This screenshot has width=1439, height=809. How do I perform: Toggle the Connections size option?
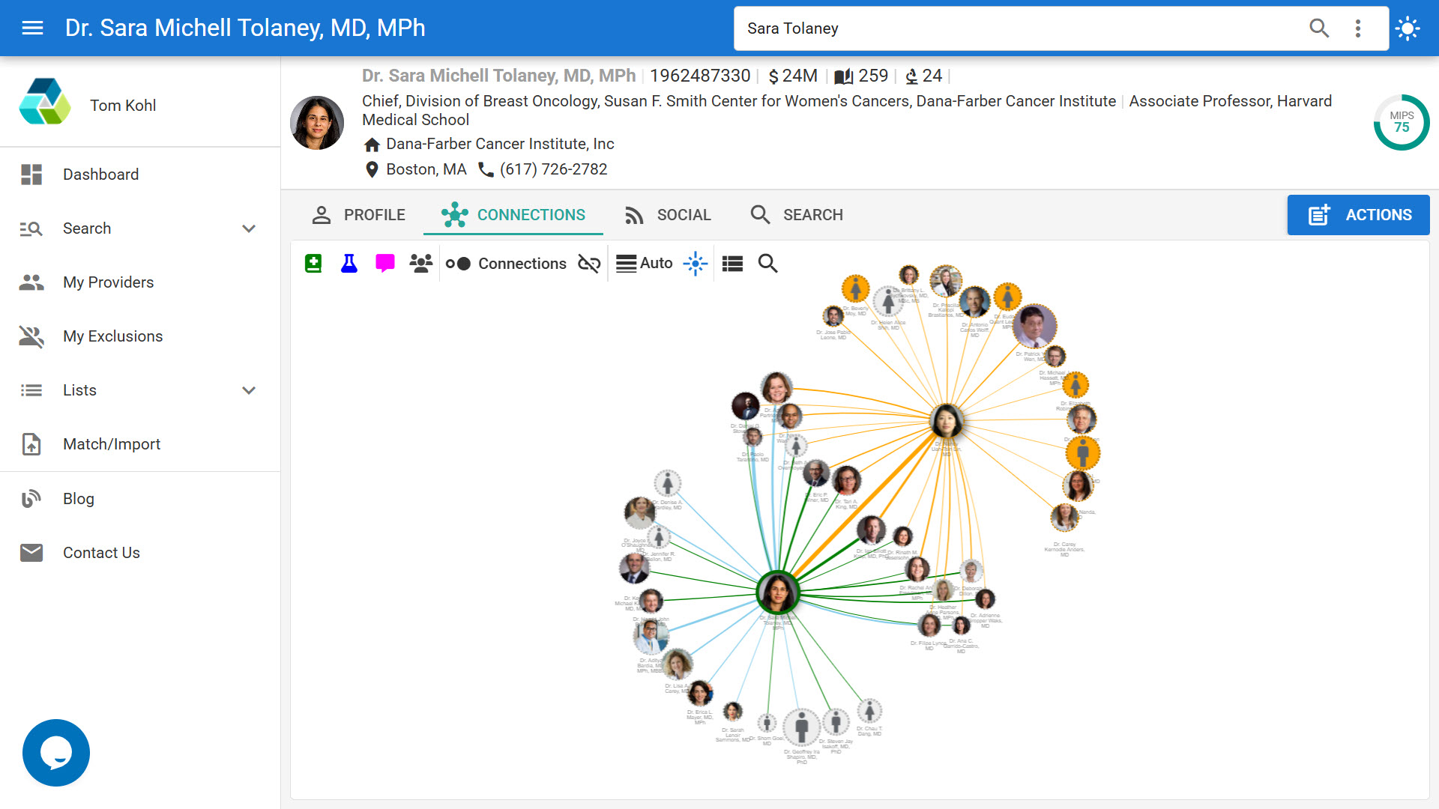(507, 264)
